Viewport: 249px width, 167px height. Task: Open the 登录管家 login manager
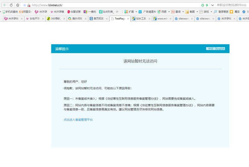point(221,12)
